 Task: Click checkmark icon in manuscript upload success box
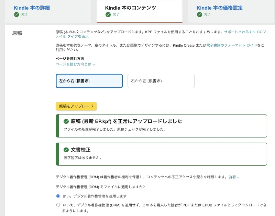[66, 121]
